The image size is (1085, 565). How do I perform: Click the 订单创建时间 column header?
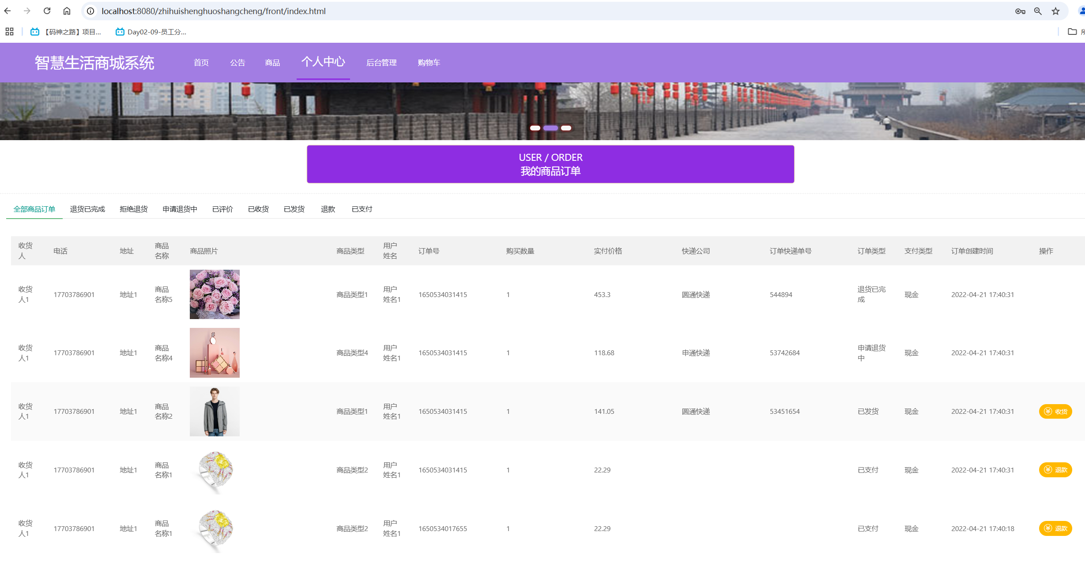[972, 251]
